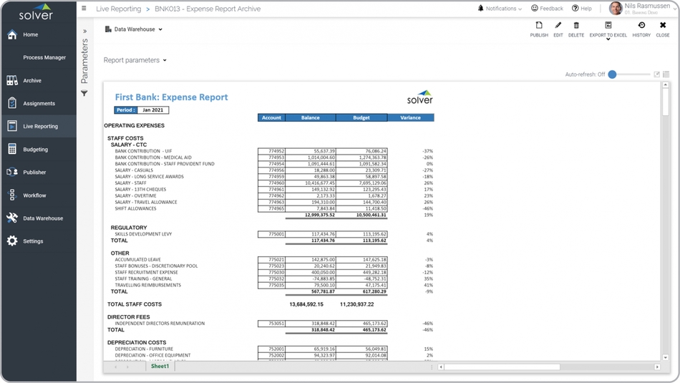Click the Edit pencil icon

pos(558,26)
